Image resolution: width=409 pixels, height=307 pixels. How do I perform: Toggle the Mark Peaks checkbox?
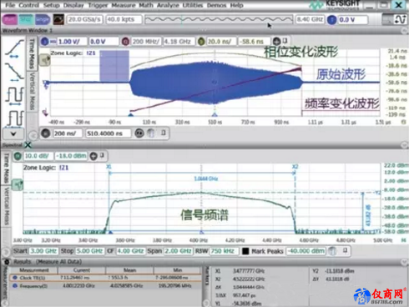coord(245,251)
